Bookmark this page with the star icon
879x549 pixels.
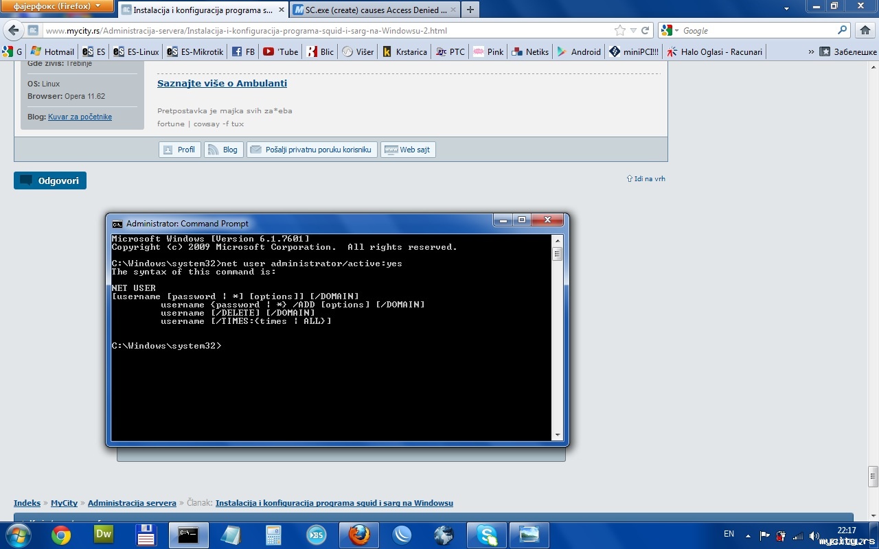click(x=620, y=31)
